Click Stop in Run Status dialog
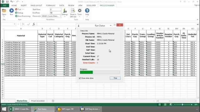 [x=115, y=78]
